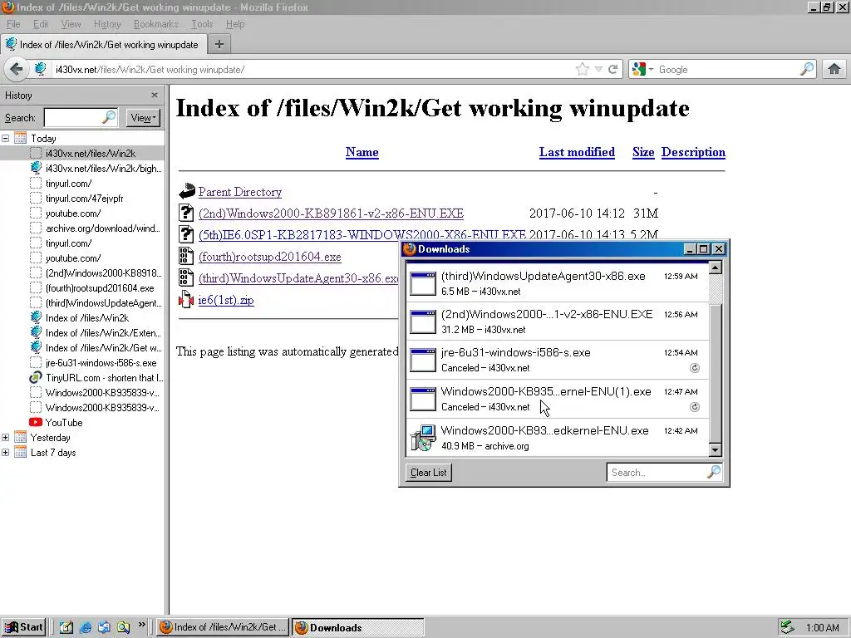Open the Firefox home page icon
Viewport: 851px width, 638px height.
pos(834,69)
